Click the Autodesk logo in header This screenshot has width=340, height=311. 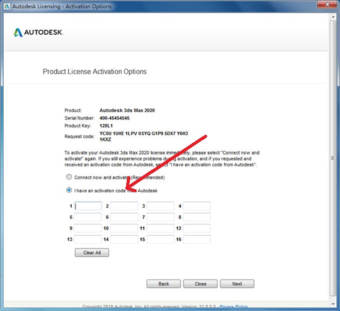click(38, 33)
